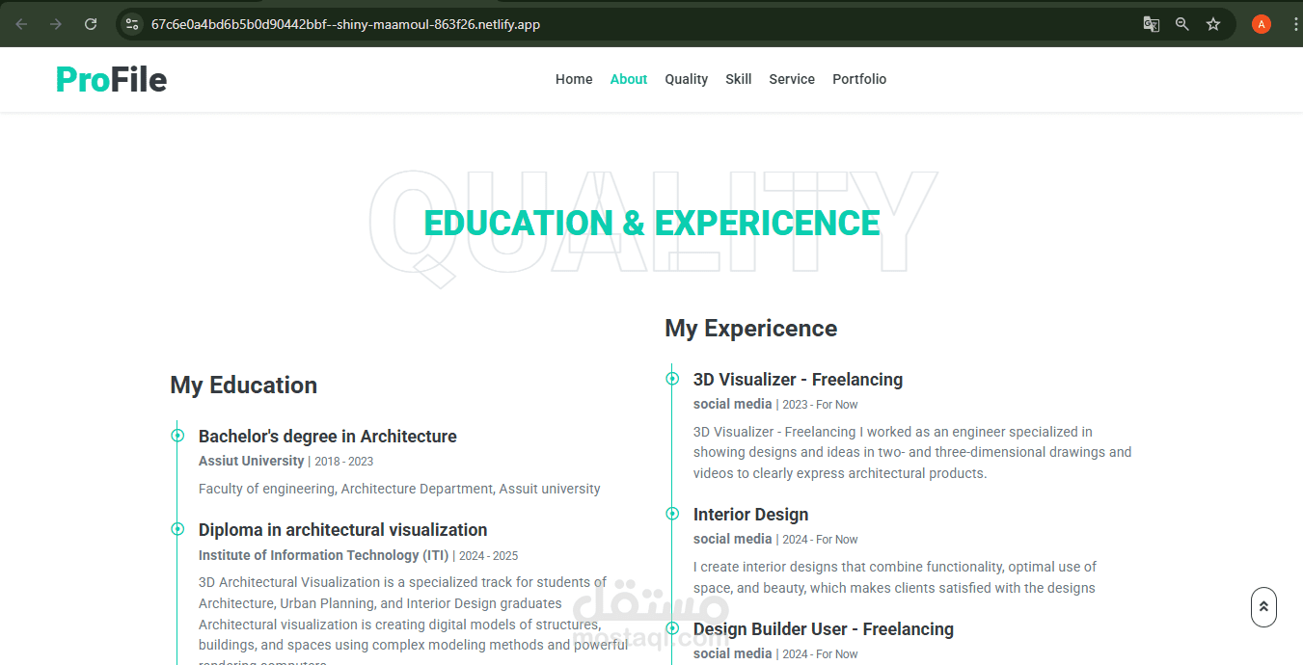Select the 3D Visualizer - Freelancing title
The width and height of the screenshot is (1303, 665).
[x=798, y=380]
